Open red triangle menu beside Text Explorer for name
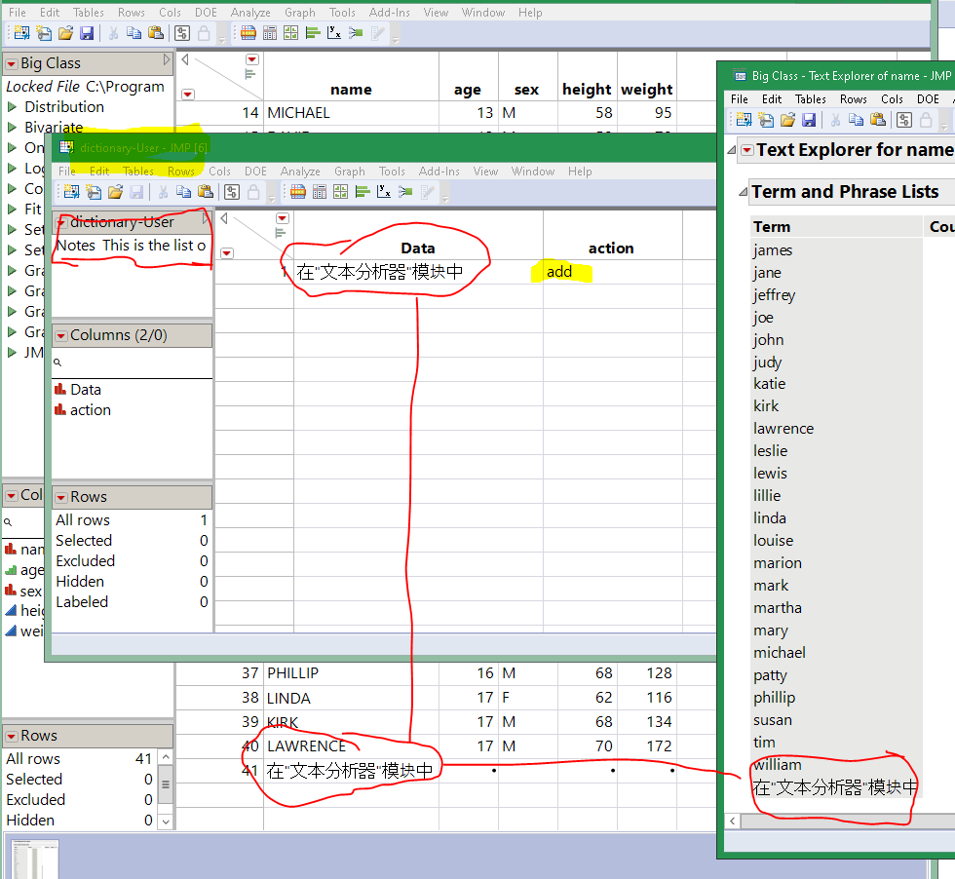This screenshot has height=879, width=955. point(745,150)
